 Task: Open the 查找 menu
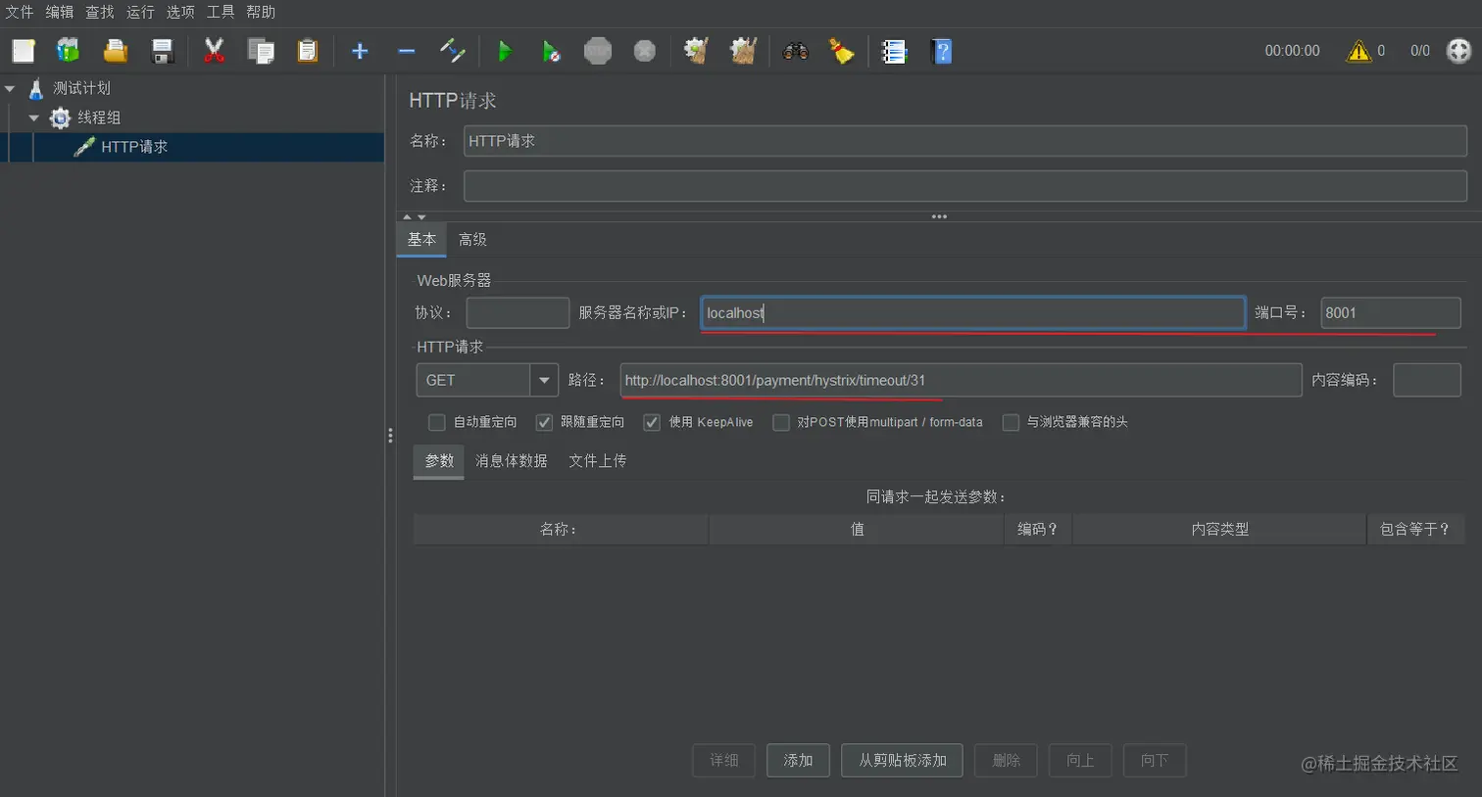coord(100,12)
